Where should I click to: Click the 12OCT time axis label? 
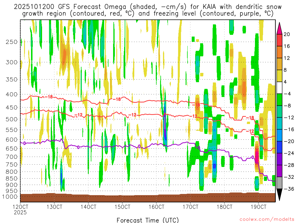[20, 207]
